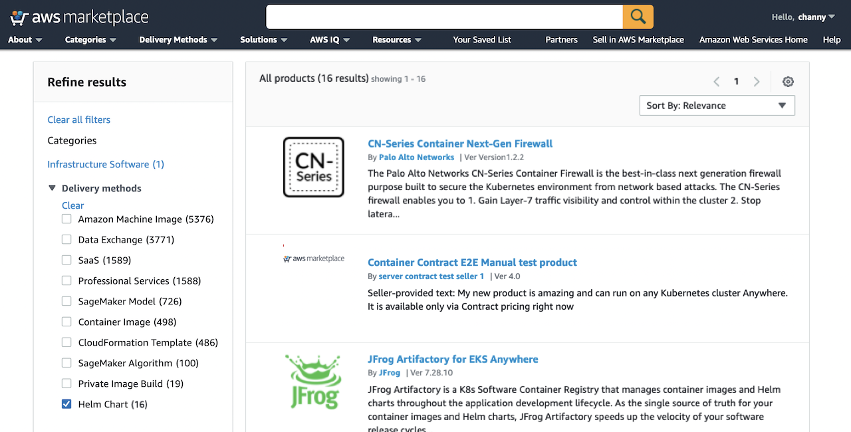This screenshot has width=851, height=432.
Task: Click the Container Contract product's AWS Marketplace logo
Action: coord(314,259)
